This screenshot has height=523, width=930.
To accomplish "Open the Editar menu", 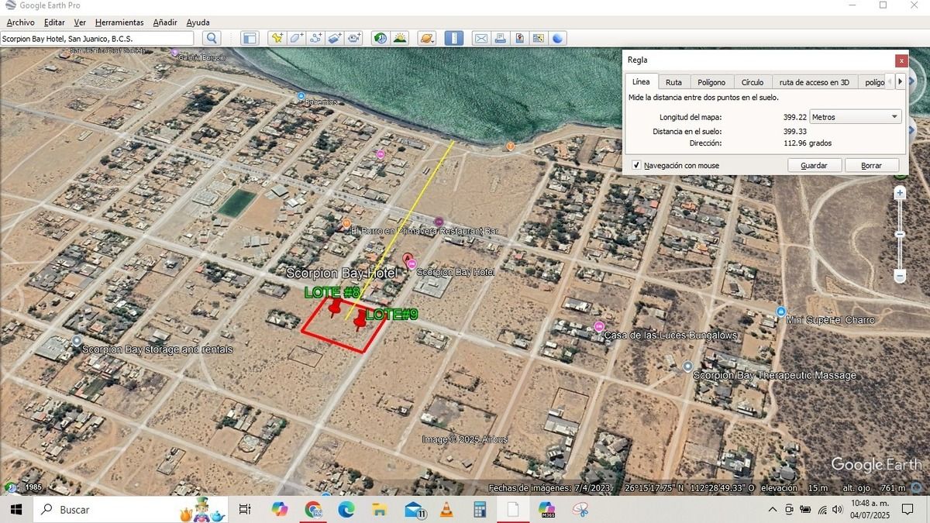I will 54,22.
